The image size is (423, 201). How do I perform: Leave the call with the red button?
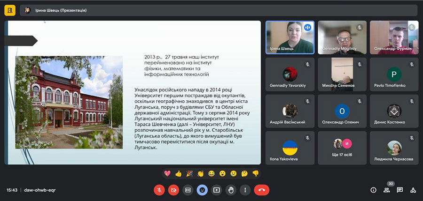pos(261,190)
